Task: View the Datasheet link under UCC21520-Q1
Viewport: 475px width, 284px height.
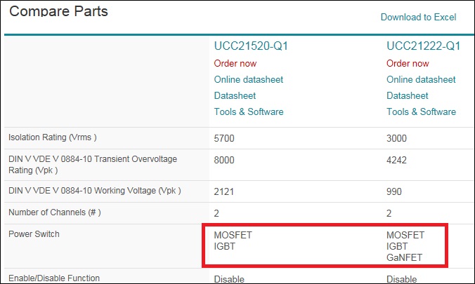Action: coord(235,96)
